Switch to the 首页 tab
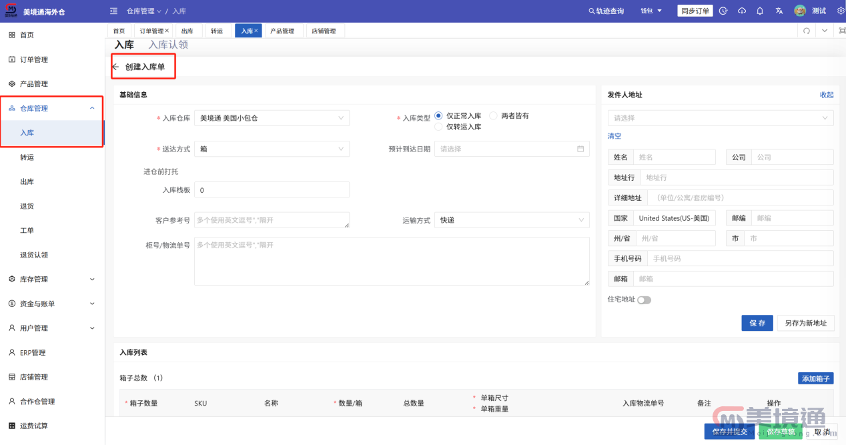Viewport: 846px width, 445px height. tap(119, 31)
